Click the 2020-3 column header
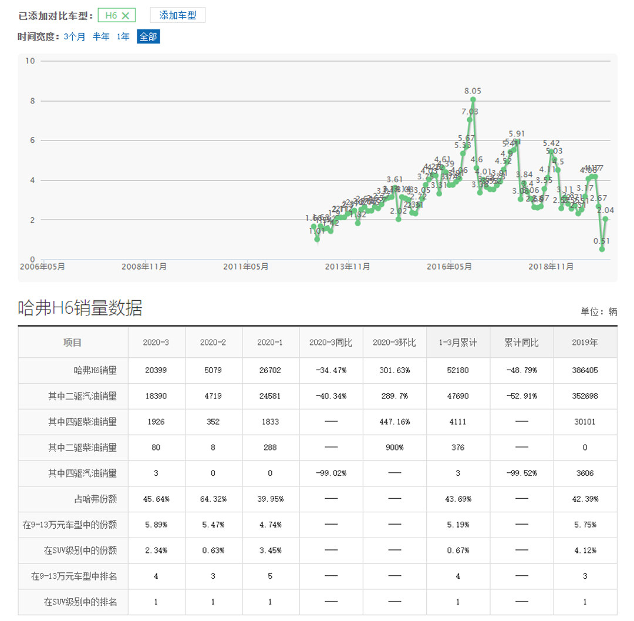 point(156,343)
